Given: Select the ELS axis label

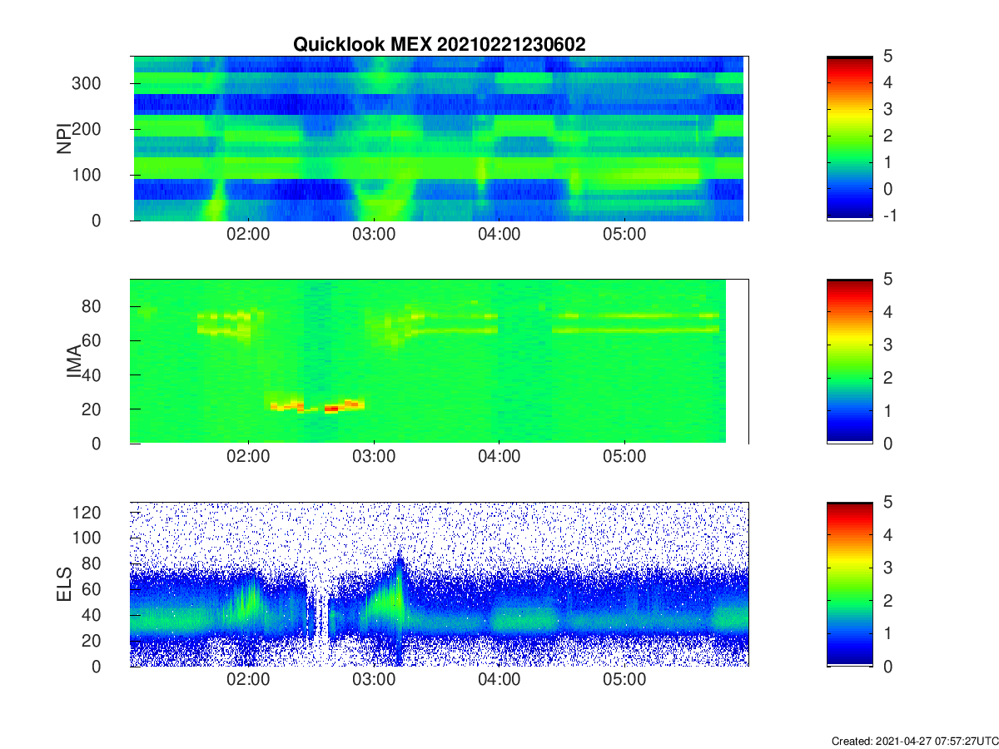Looking at the screenshot, I should pyautogui.click(x=63, y=584).
